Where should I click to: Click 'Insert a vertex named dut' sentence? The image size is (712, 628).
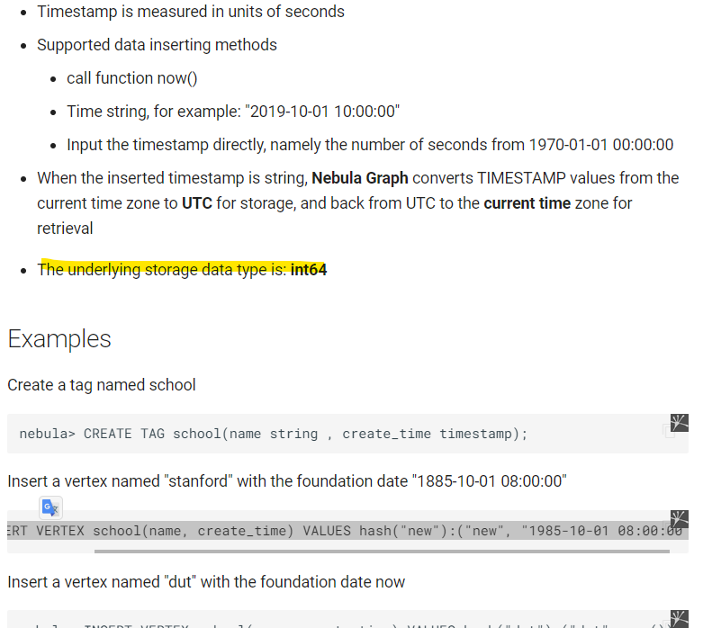point(206,582)
